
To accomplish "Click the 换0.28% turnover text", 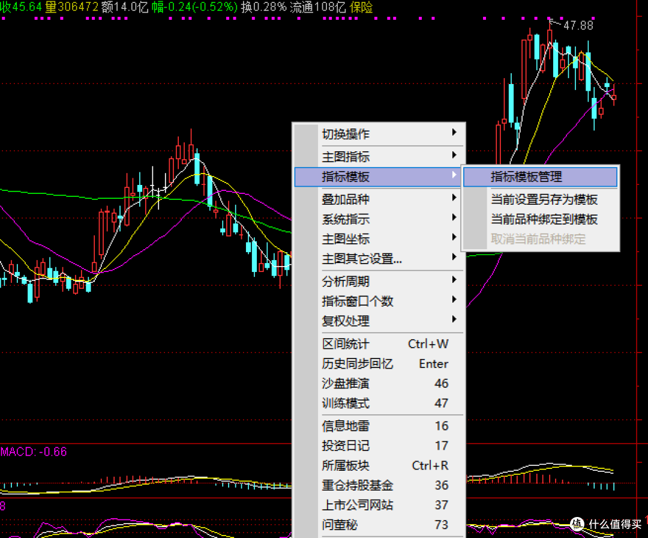I will click(x=263, y=7).
